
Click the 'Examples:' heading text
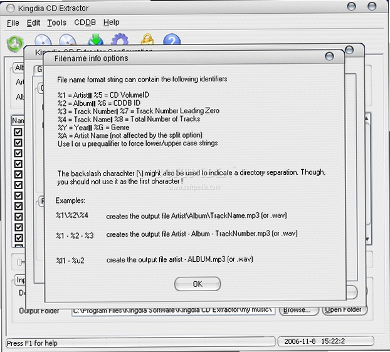[70, 200]
